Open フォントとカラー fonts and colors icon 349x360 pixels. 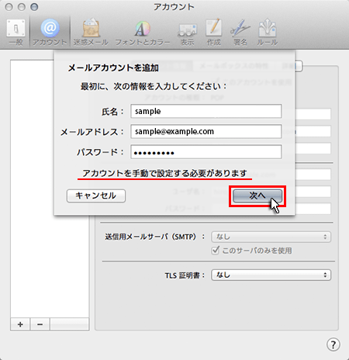coord(143,32)
